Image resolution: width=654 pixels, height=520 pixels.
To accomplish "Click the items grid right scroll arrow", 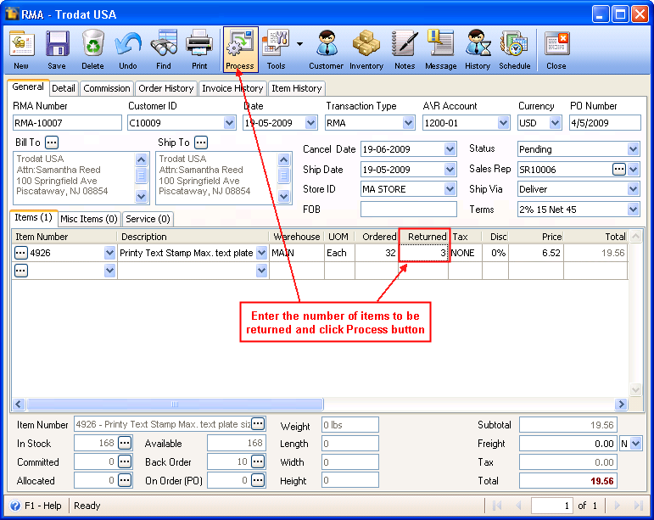I will click(621, 404).
